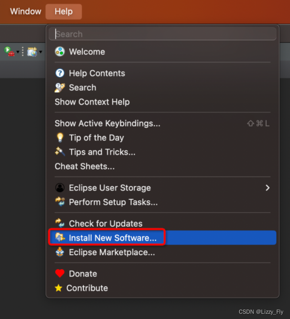This screenshot has height=319, width=290.
Task: Click the Perform Setup Tasks icon
Action: (60, 201)
